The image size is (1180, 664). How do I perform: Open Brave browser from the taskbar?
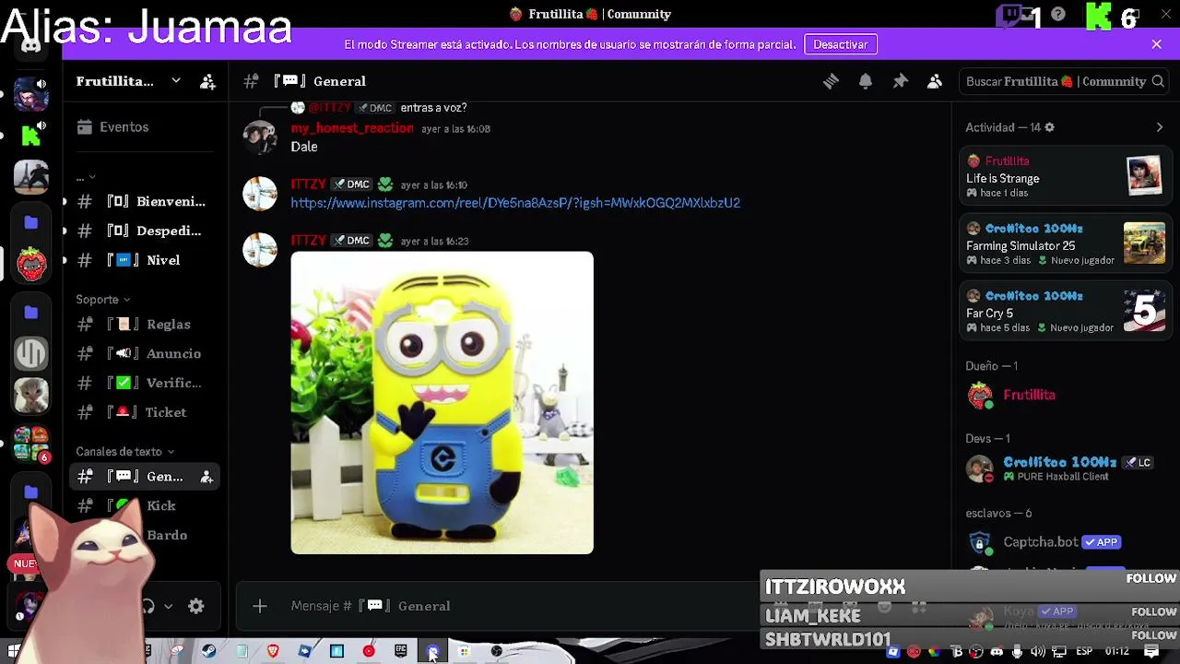coord(273,651)
